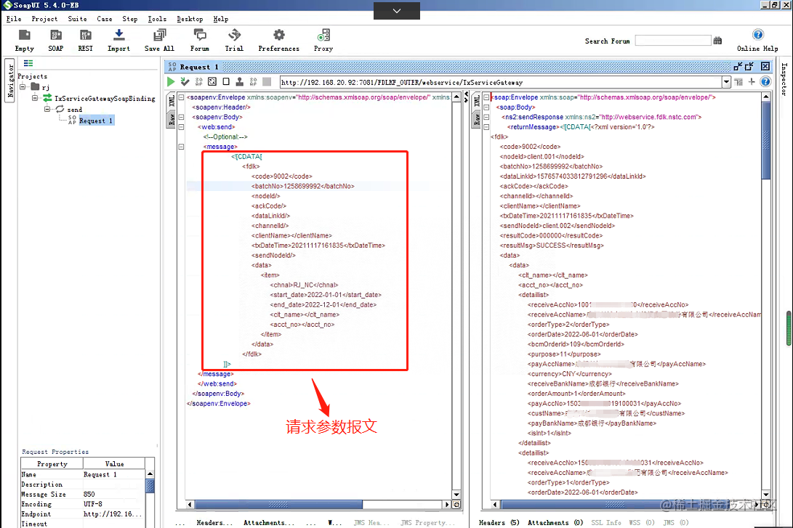Open the JMS Property tab
Viewport: 793px width, 528px height.
pos(428,522)
